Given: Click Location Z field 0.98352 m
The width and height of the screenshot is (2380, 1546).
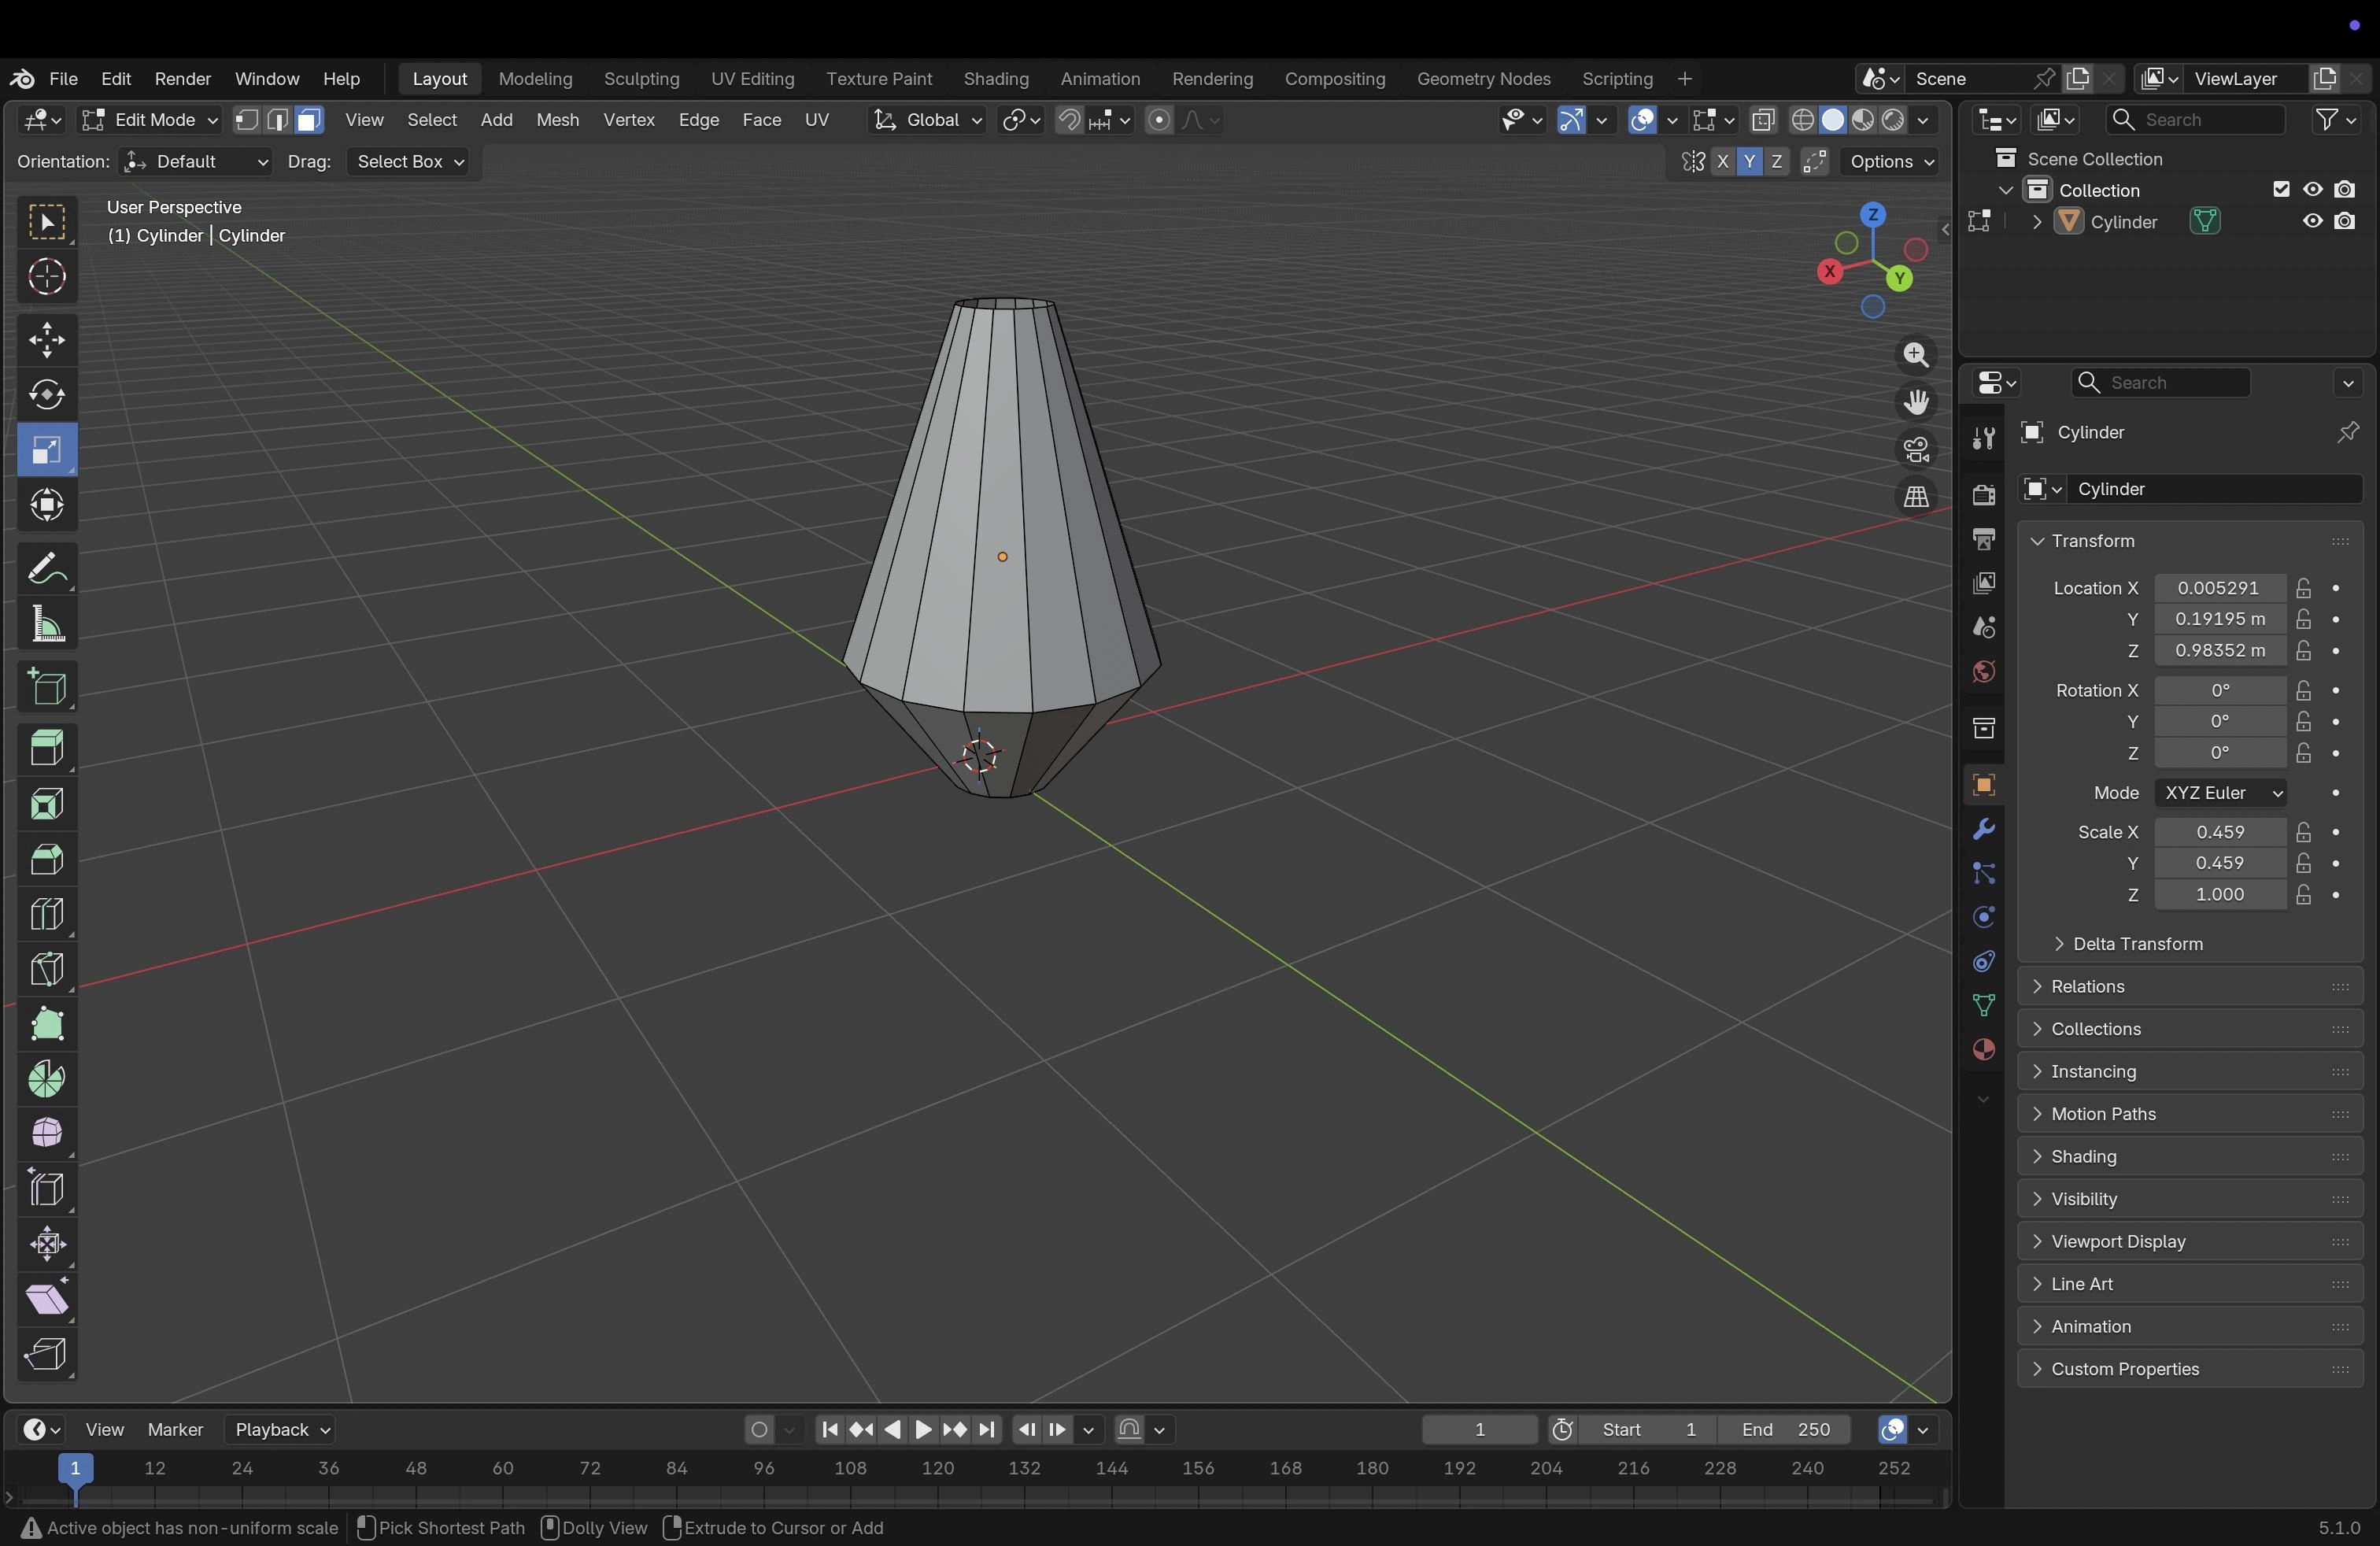Looking at the screenshot, I should tap(2219, 651).
